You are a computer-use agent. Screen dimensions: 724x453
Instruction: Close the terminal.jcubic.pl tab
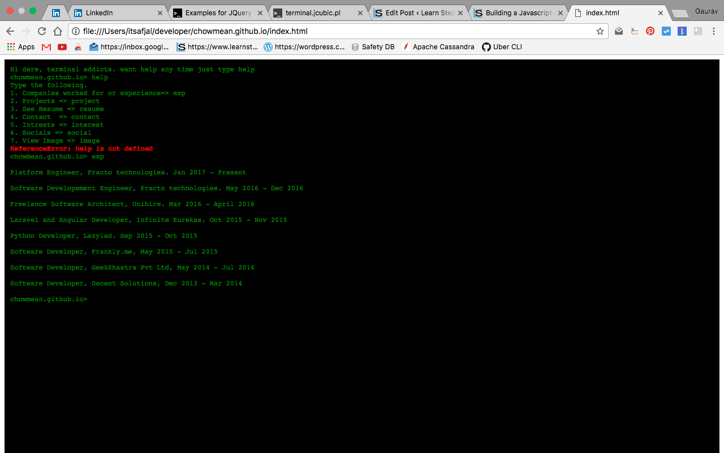360,12
